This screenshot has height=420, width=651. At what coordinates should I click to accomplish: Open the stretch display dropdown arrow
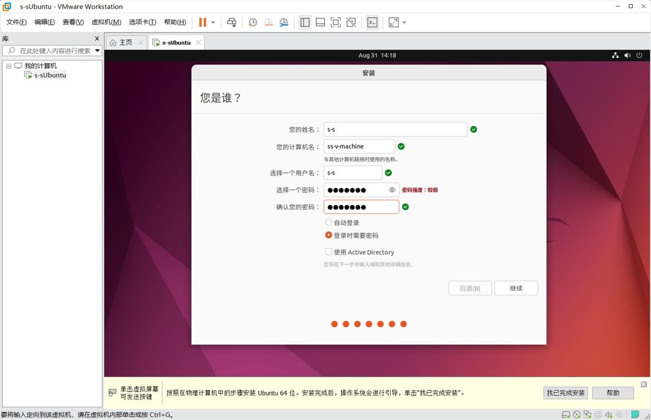(x=404, y=22)
